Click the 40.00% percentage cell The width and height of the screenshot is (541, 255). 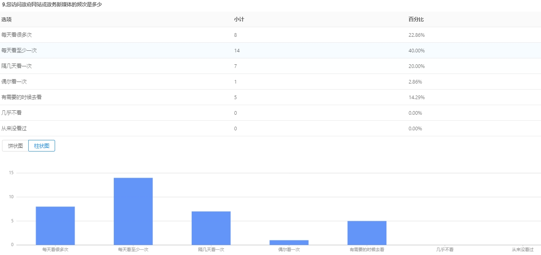click(x=416, y=51)
